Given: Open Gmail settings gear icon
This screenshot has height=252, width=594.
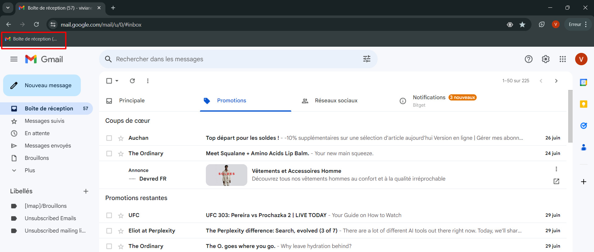Looking at the screenshot, I should pos(546,59).
